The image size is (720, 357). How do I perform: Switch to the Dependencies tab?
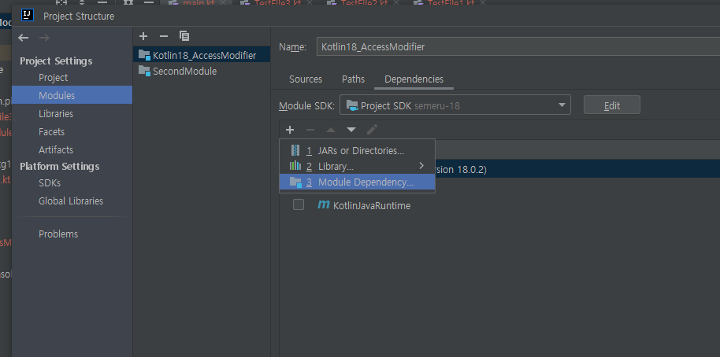414,79
